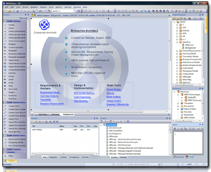Click the last magnifier icon in zoom group
The image size is (211, 172).
[168, 11]
